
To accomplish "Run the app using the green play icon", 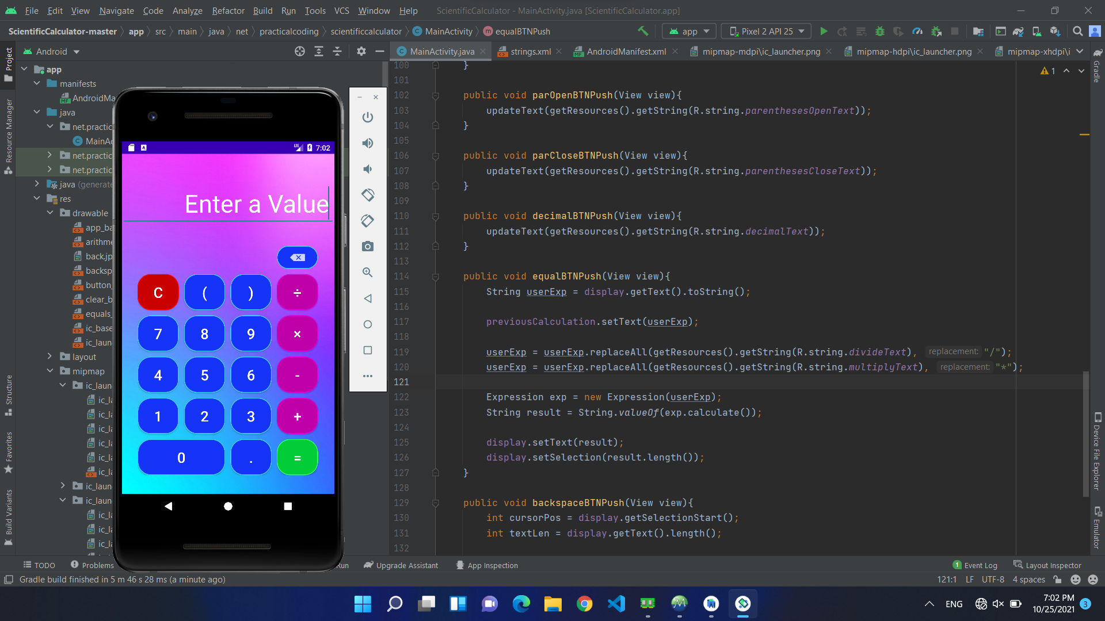I will pyautogui.click(x=824, y=31).
